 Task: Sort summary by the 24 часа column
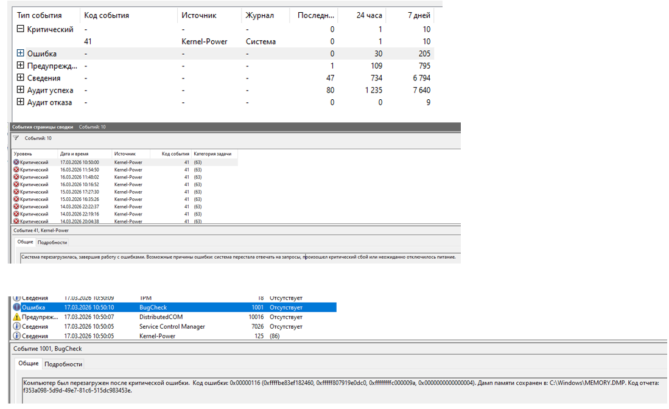coord(369,15)
